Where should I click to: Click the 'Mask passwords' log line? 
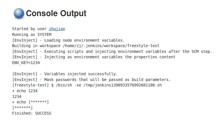click(x=91, y=79)
